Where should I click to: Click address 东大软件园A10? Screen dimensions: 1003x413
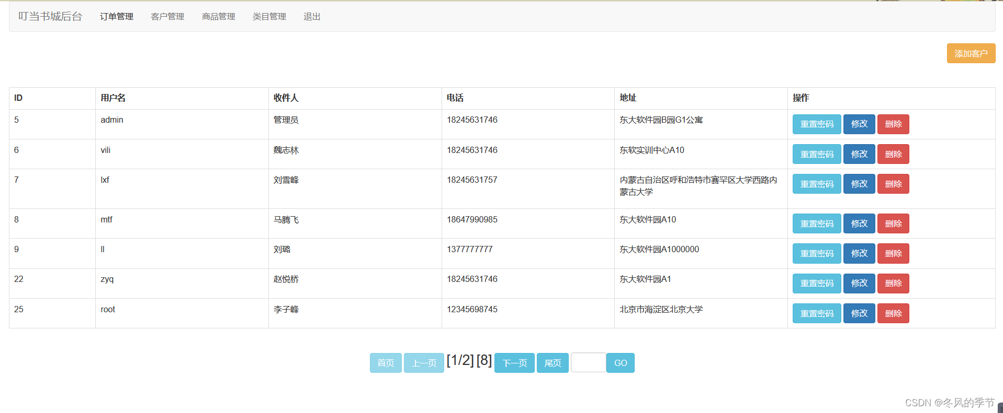(648, 220)
